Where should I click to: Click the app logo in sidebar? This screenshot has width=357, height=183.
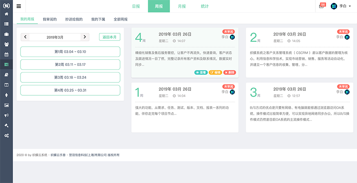[x=6, y=6]
